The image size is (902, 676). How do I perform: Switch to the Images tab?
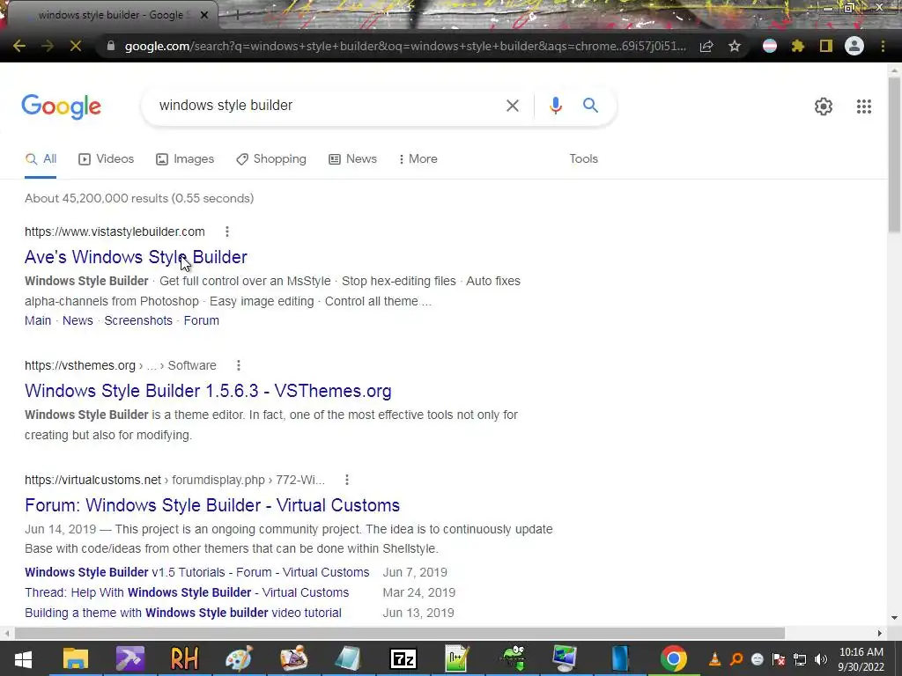coord(185,159)
